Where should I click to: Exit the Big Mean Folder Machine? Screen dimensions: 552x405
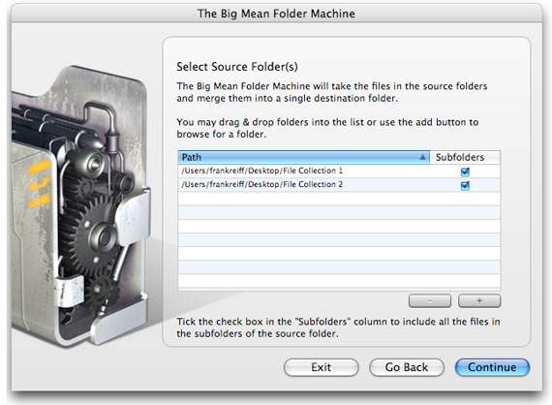322,367
